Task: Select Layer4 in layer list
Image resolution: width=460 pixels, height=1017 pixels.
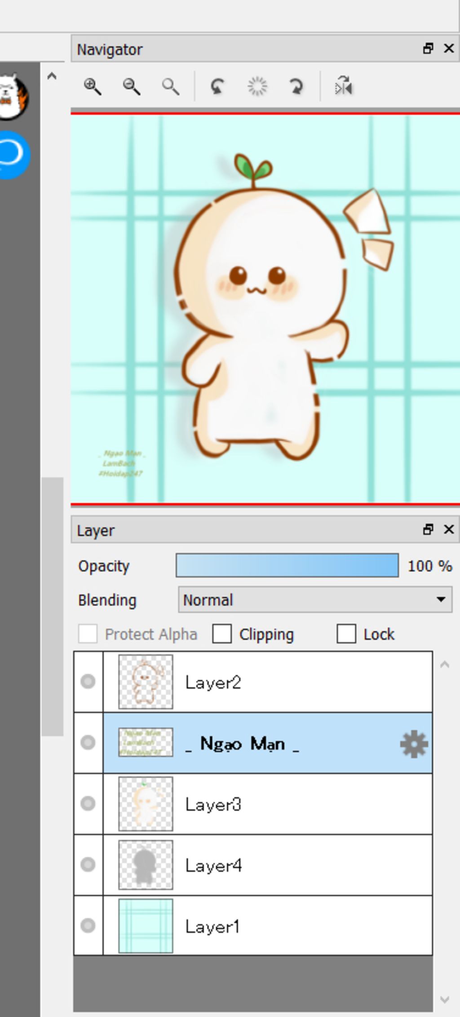Action: [268, 865]
